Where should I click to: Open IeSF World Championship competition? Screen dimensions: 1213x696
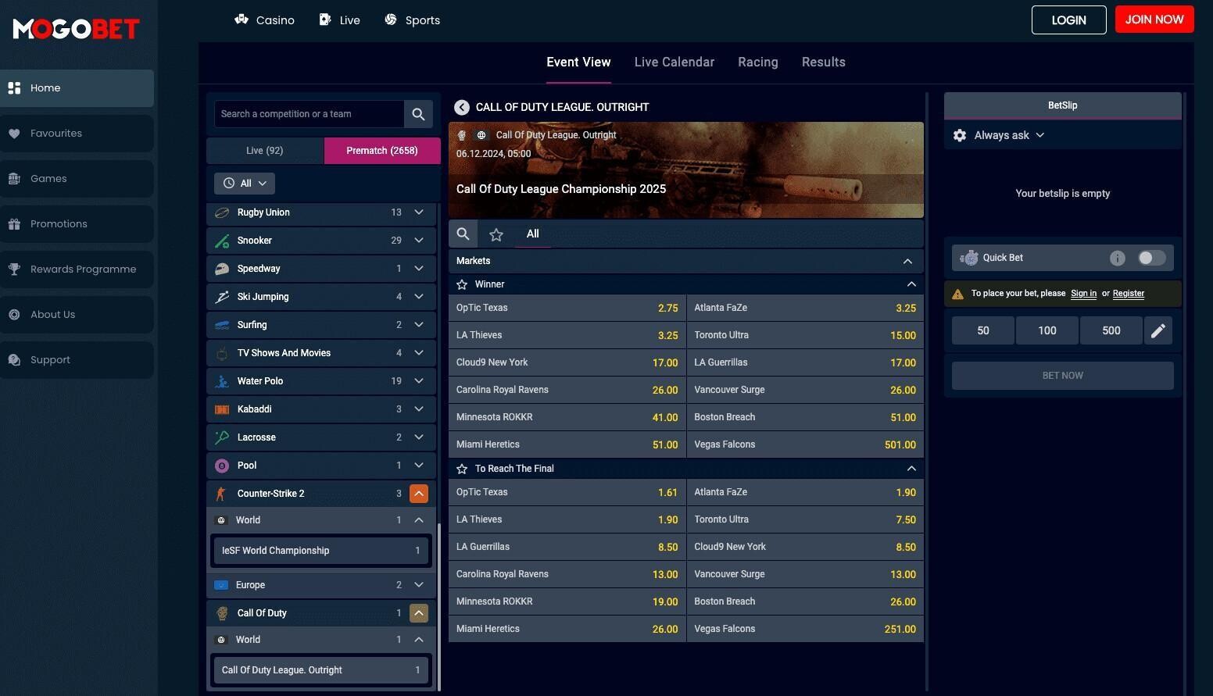(x=321, y=551)
